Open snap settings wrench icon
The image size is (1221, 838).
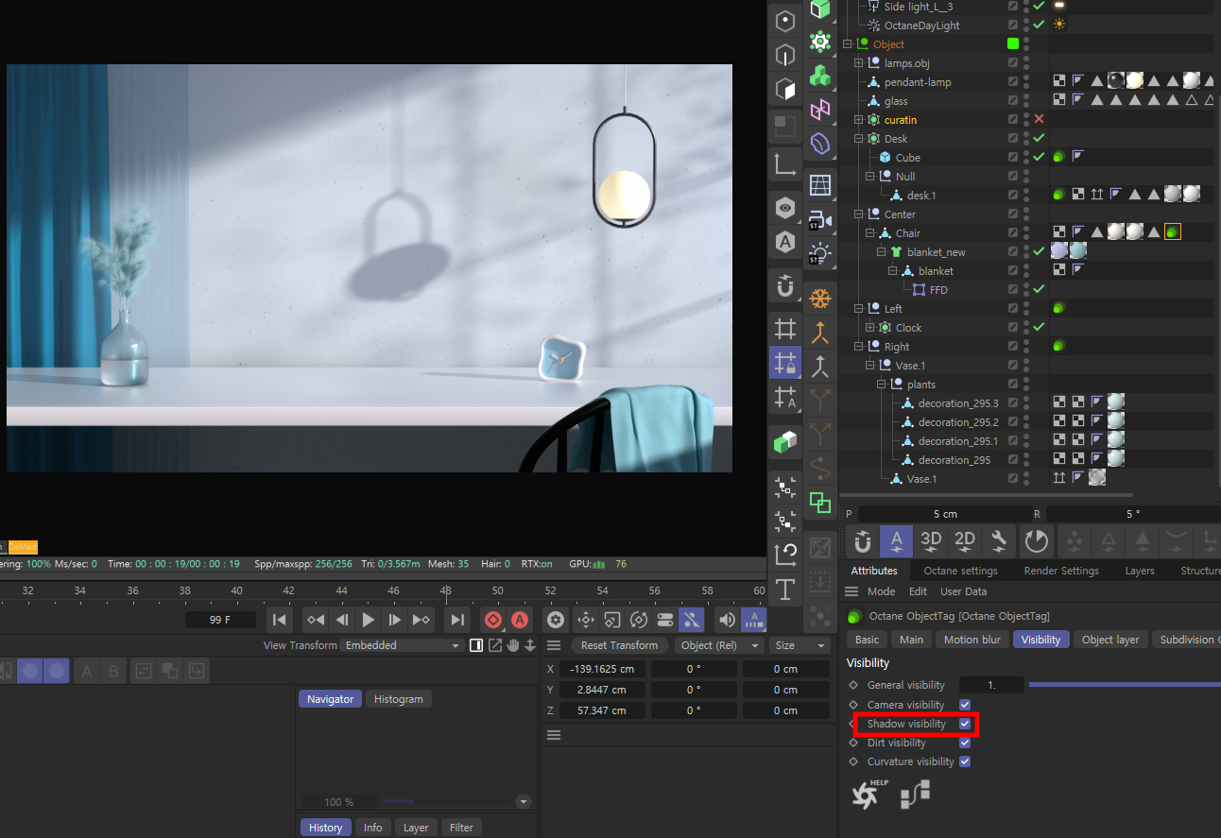point(998,541)
